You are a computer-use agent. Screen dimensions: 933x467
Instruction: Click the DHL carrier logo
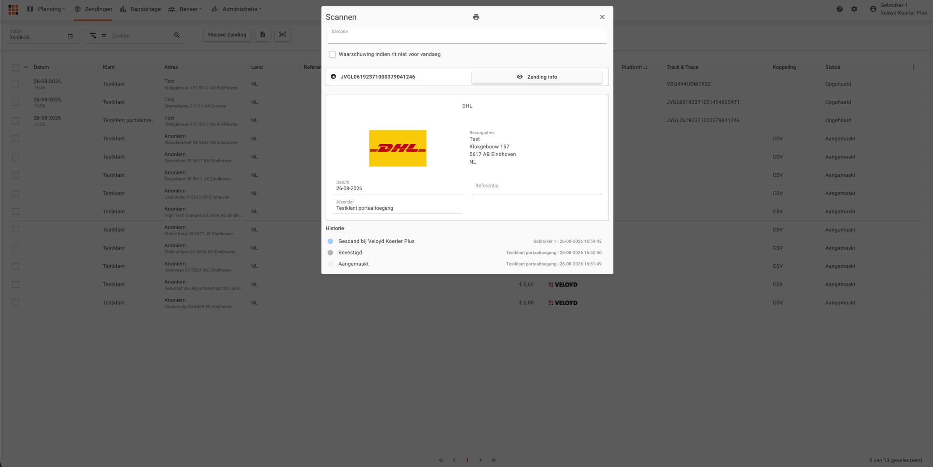[x=398, y=148]
